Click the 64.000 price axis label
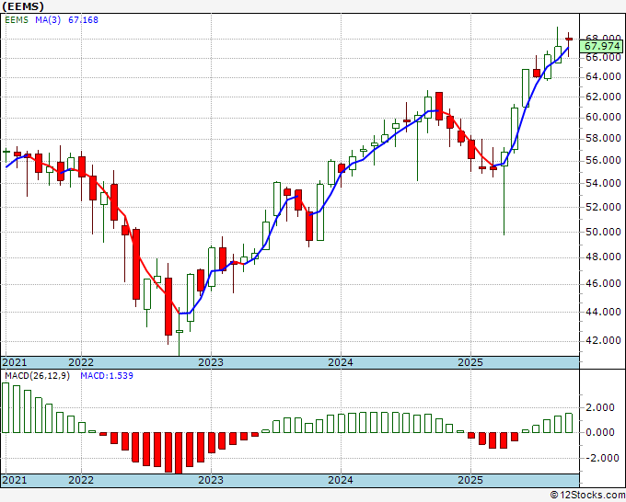The image size is (626, 502). click(x=603, y=76)
